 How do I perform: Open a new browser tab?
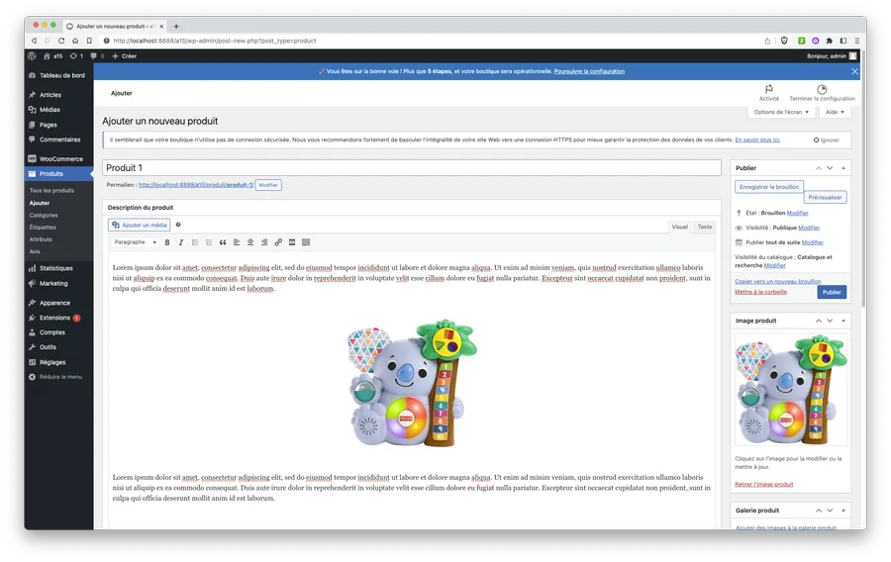point(176,26)
